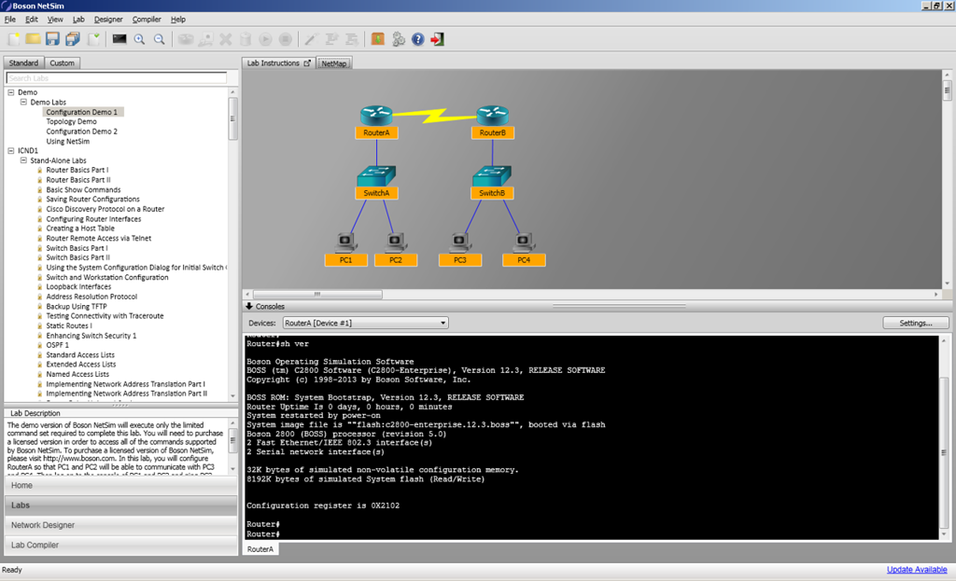Select the RouterA icon in NetMap

(376, 115)
